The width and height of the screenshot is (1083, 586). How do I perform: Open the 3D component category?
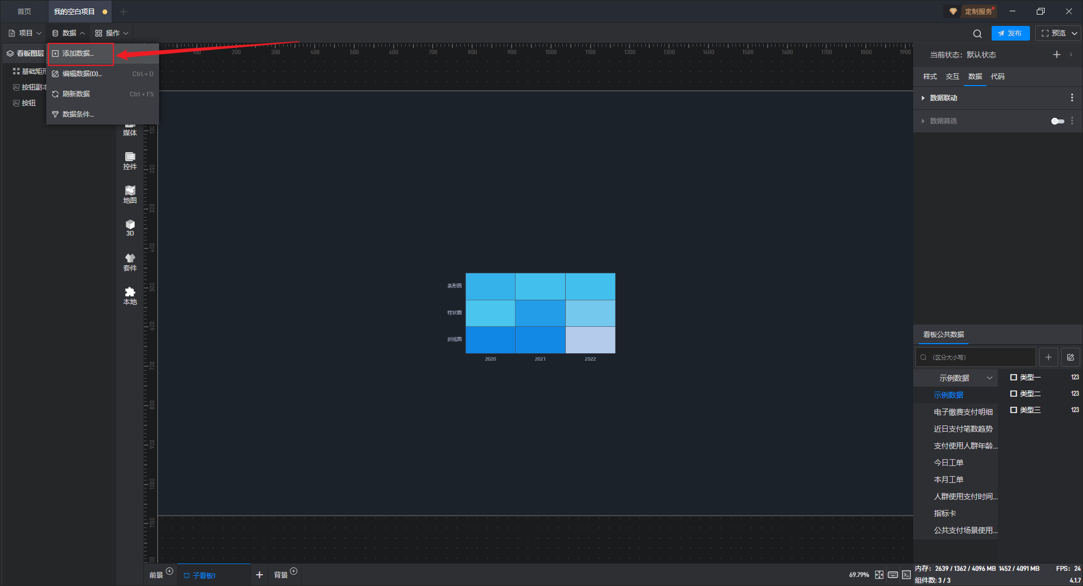[130, 228]
